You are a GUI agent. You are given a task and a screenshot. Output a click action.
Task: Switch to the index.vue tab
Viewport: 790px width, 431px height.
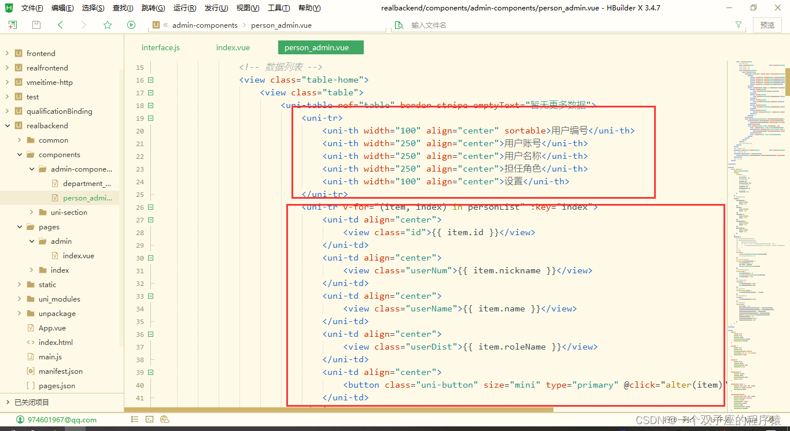click(233, 47)
